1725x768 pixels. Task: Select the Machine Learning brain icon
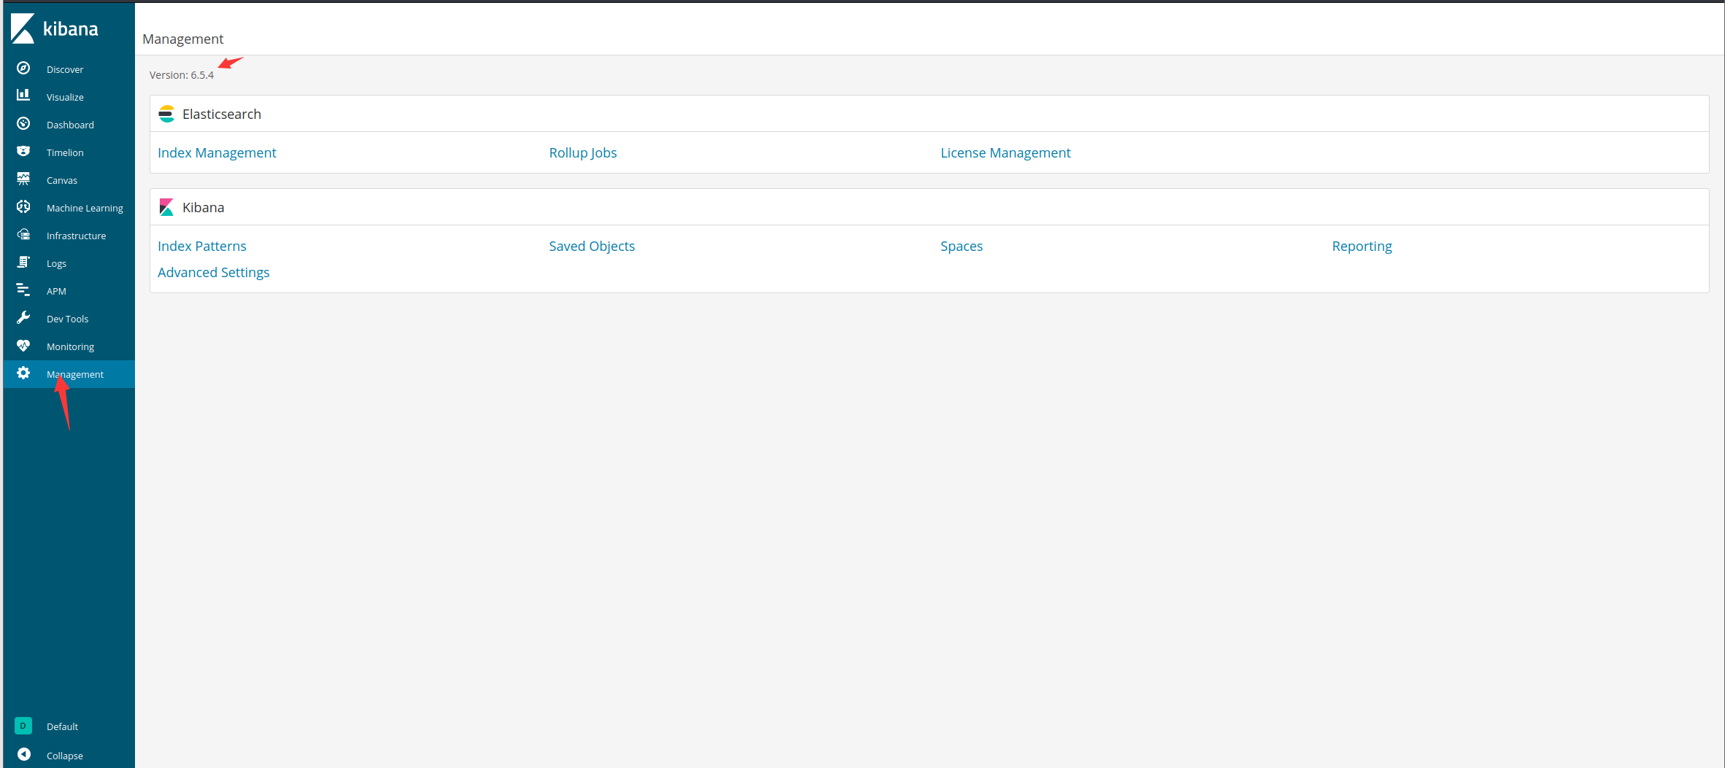pos(23,207)
